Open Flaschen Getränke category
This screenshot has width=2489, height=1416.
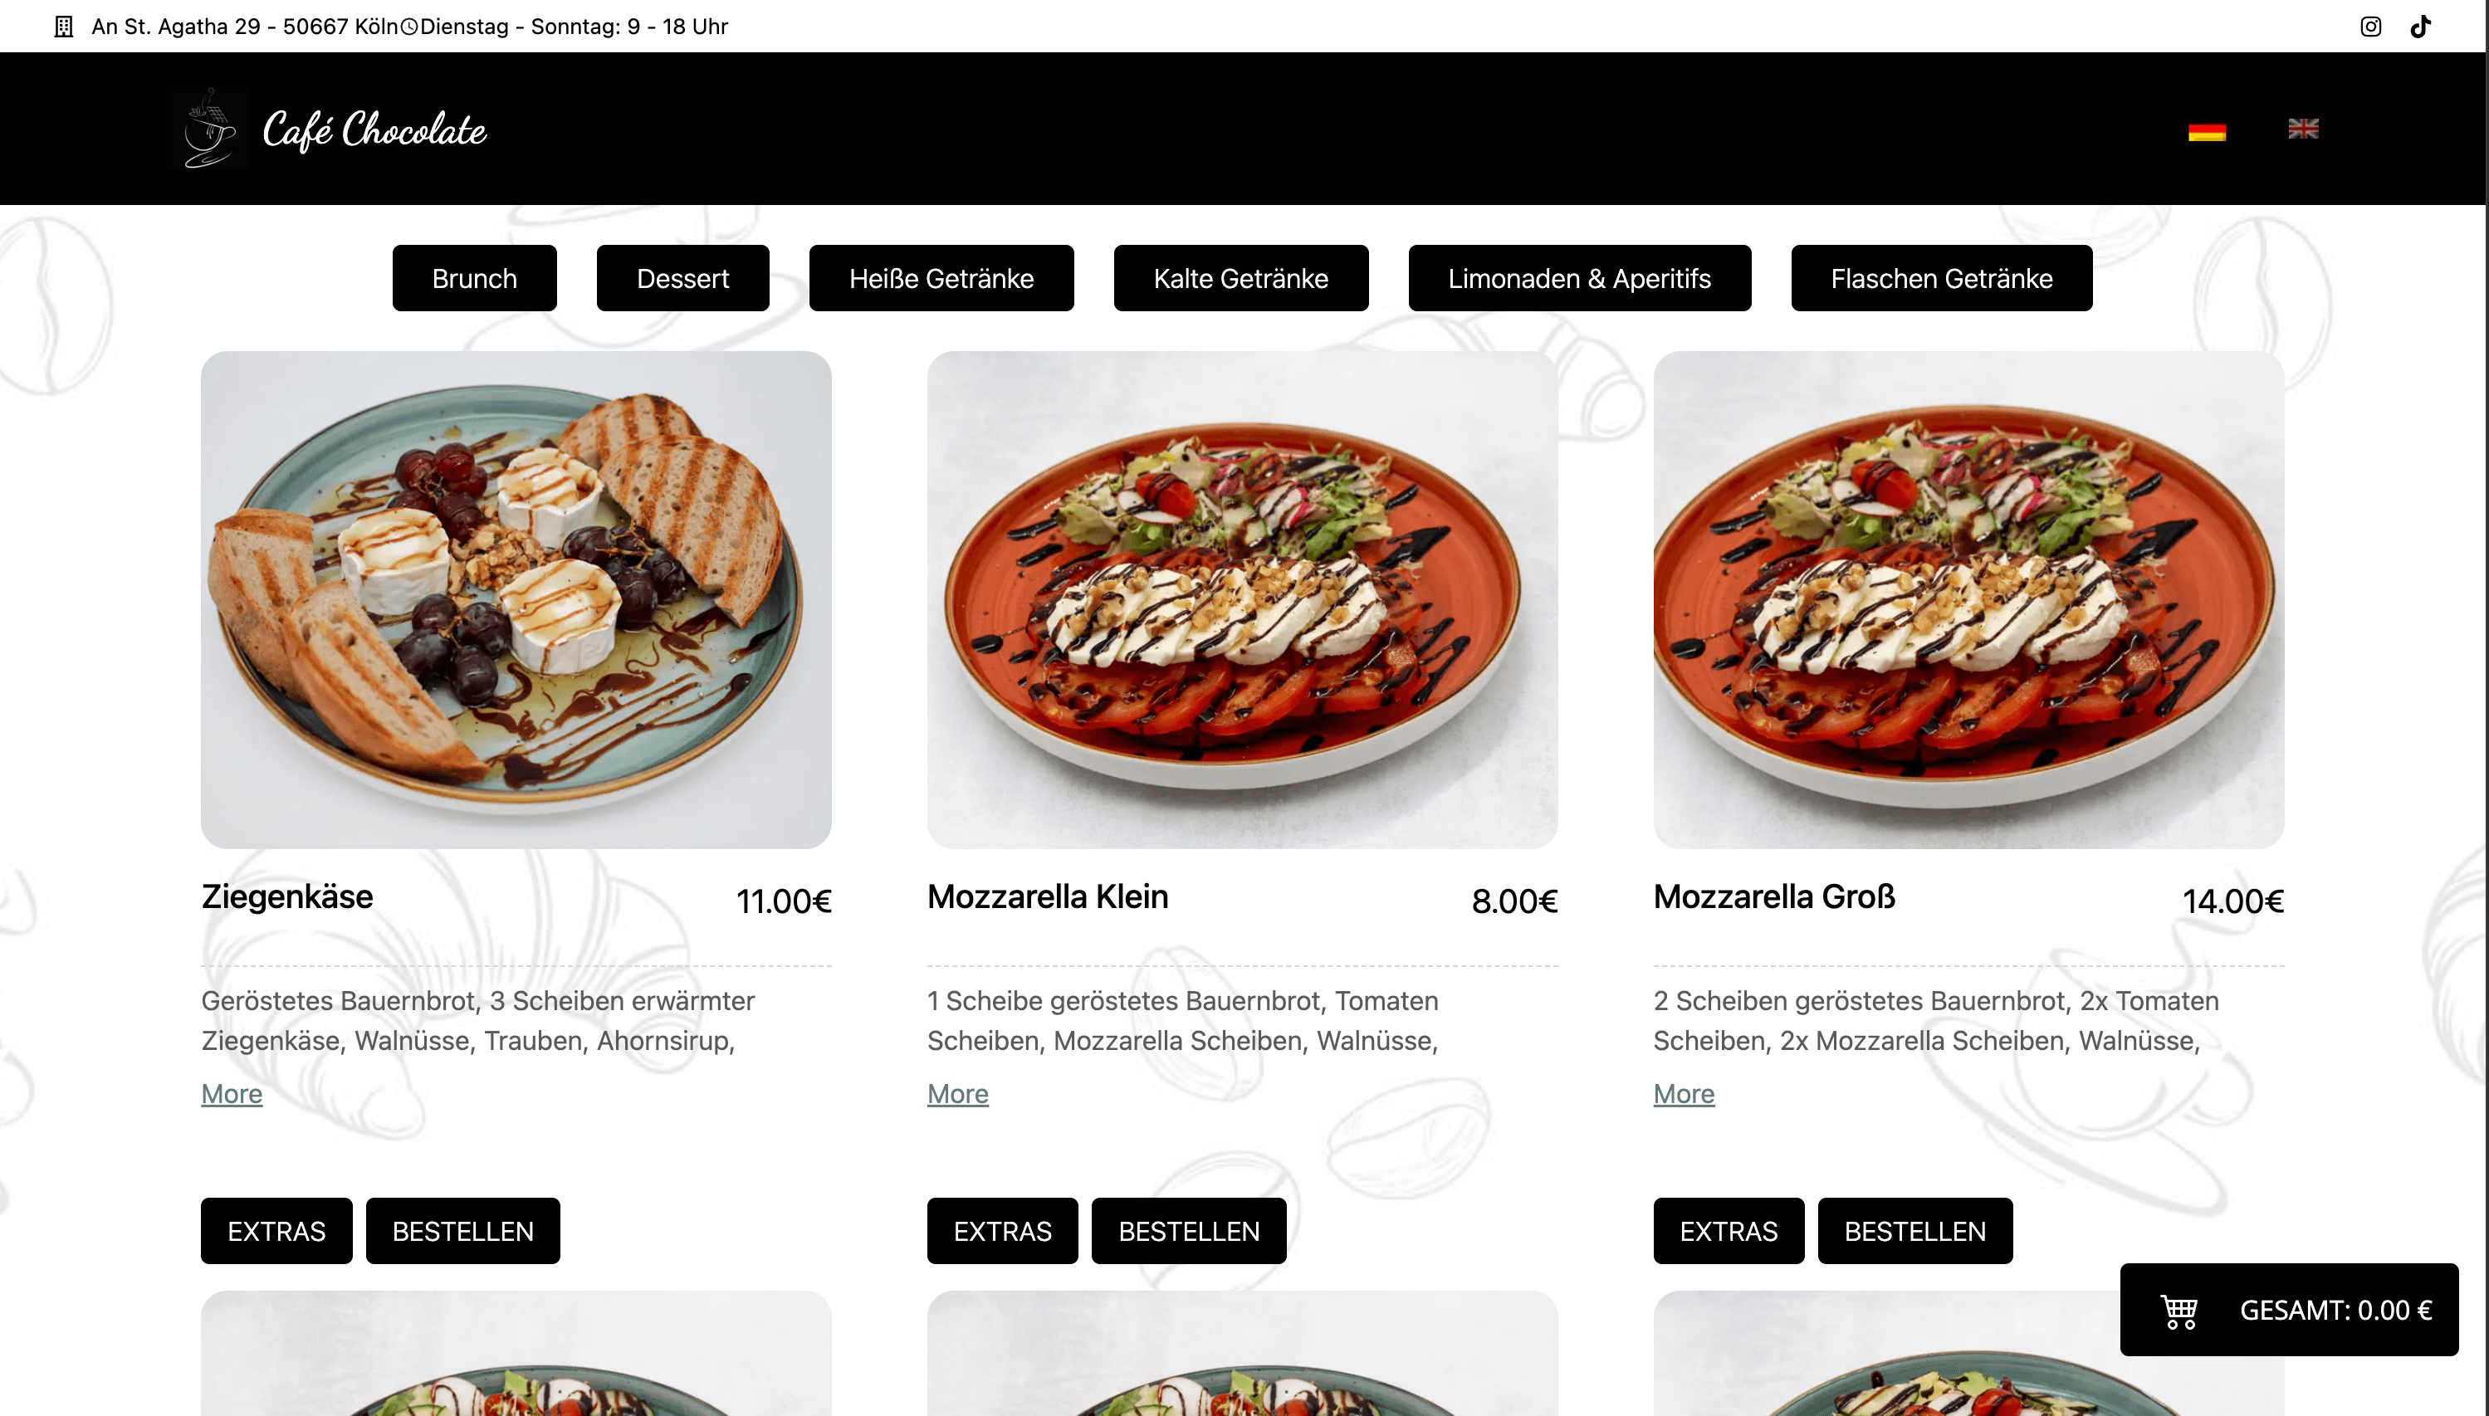point(1941,278)
